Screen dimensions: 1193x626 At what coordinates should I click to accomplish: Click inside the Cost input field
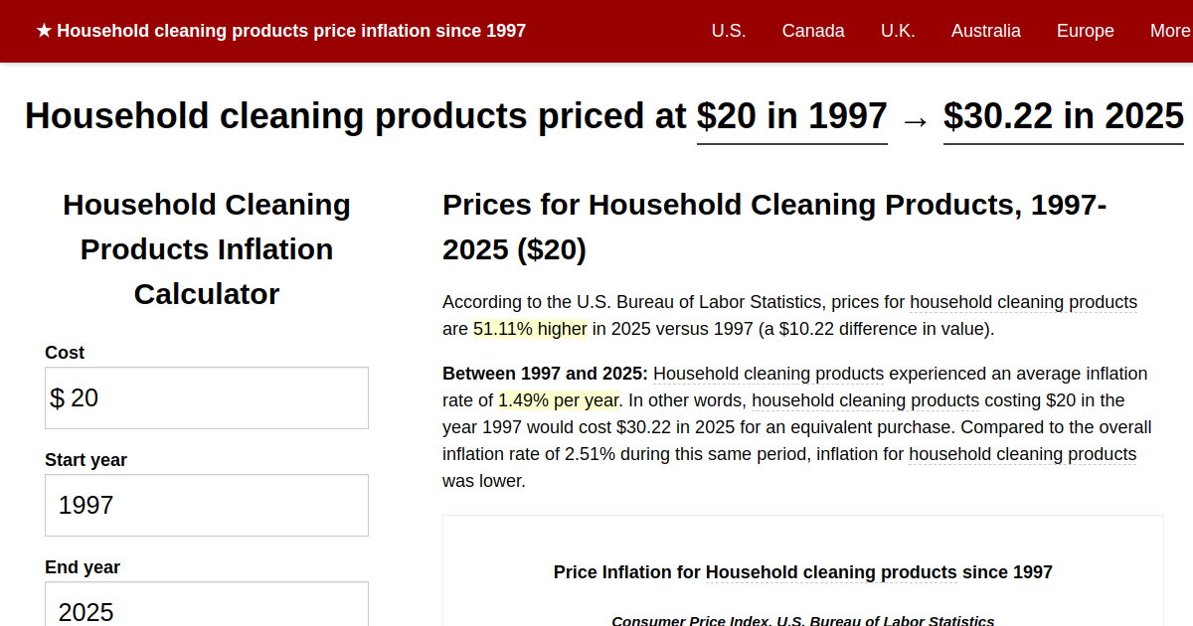(x=206, y=397)
